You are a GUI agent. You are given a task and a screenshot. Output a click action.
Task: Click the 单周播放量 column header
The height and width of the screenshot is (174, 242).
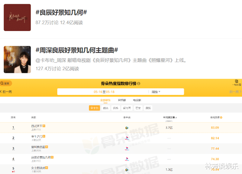(169, 117)
